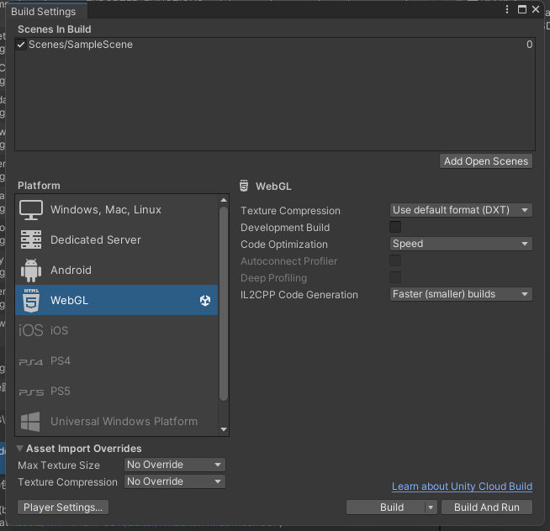Click the Windows, Mac, Linux monitor icon

pos(31,210)
